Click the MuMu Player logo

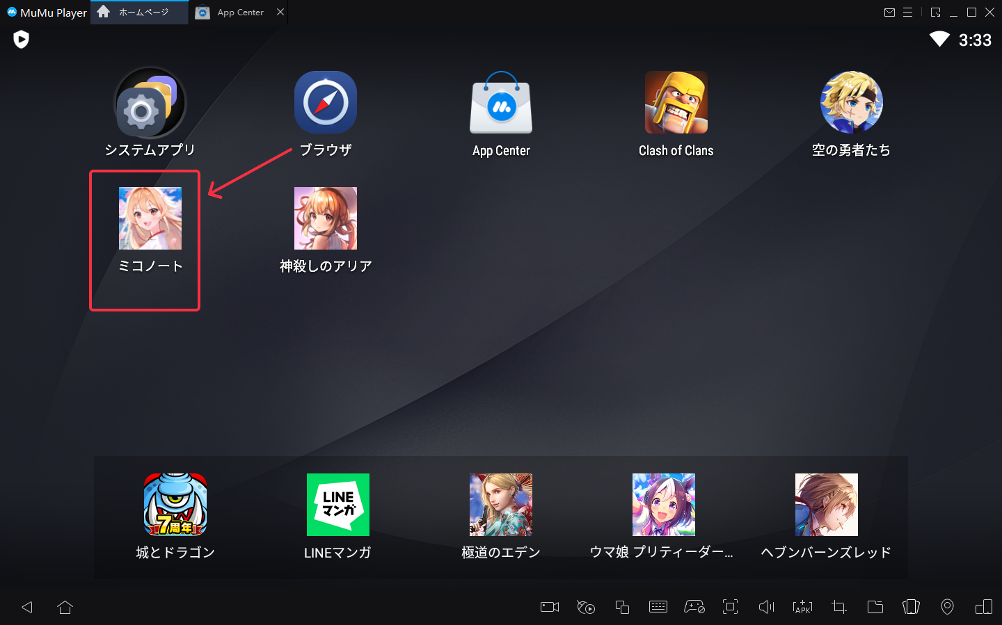click(12, 12)
